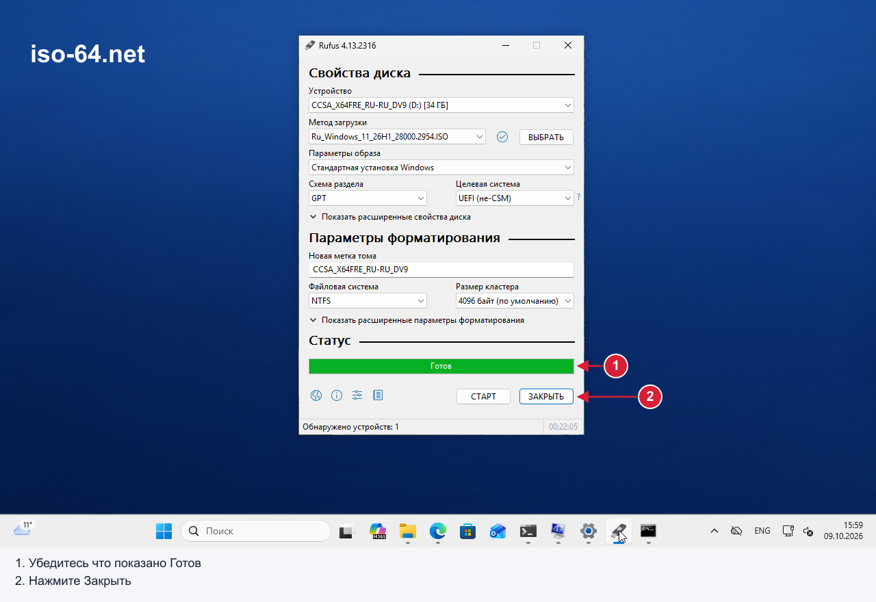Image resolution: width=876 pixels, height=602 pixels.
Task: Open Rufus language selection globe icon
Action: (x=316, y=395)
